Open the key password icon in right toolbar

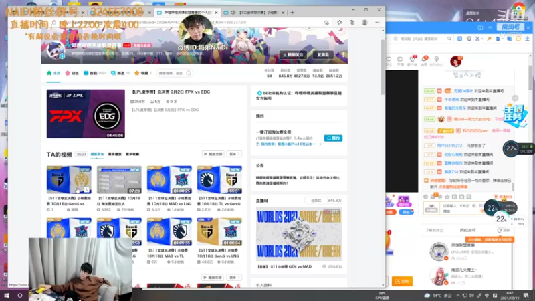click(x=489, y=39)
